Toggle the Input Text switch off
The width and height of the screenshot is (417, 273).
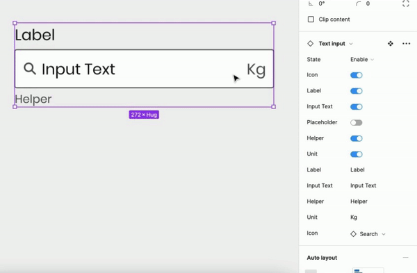(356, 107)
